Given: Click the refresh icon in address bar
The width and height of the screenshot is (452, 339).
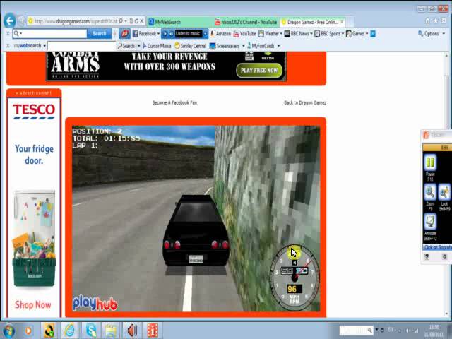Looking at the screenshot, I should tap(136, 21).
